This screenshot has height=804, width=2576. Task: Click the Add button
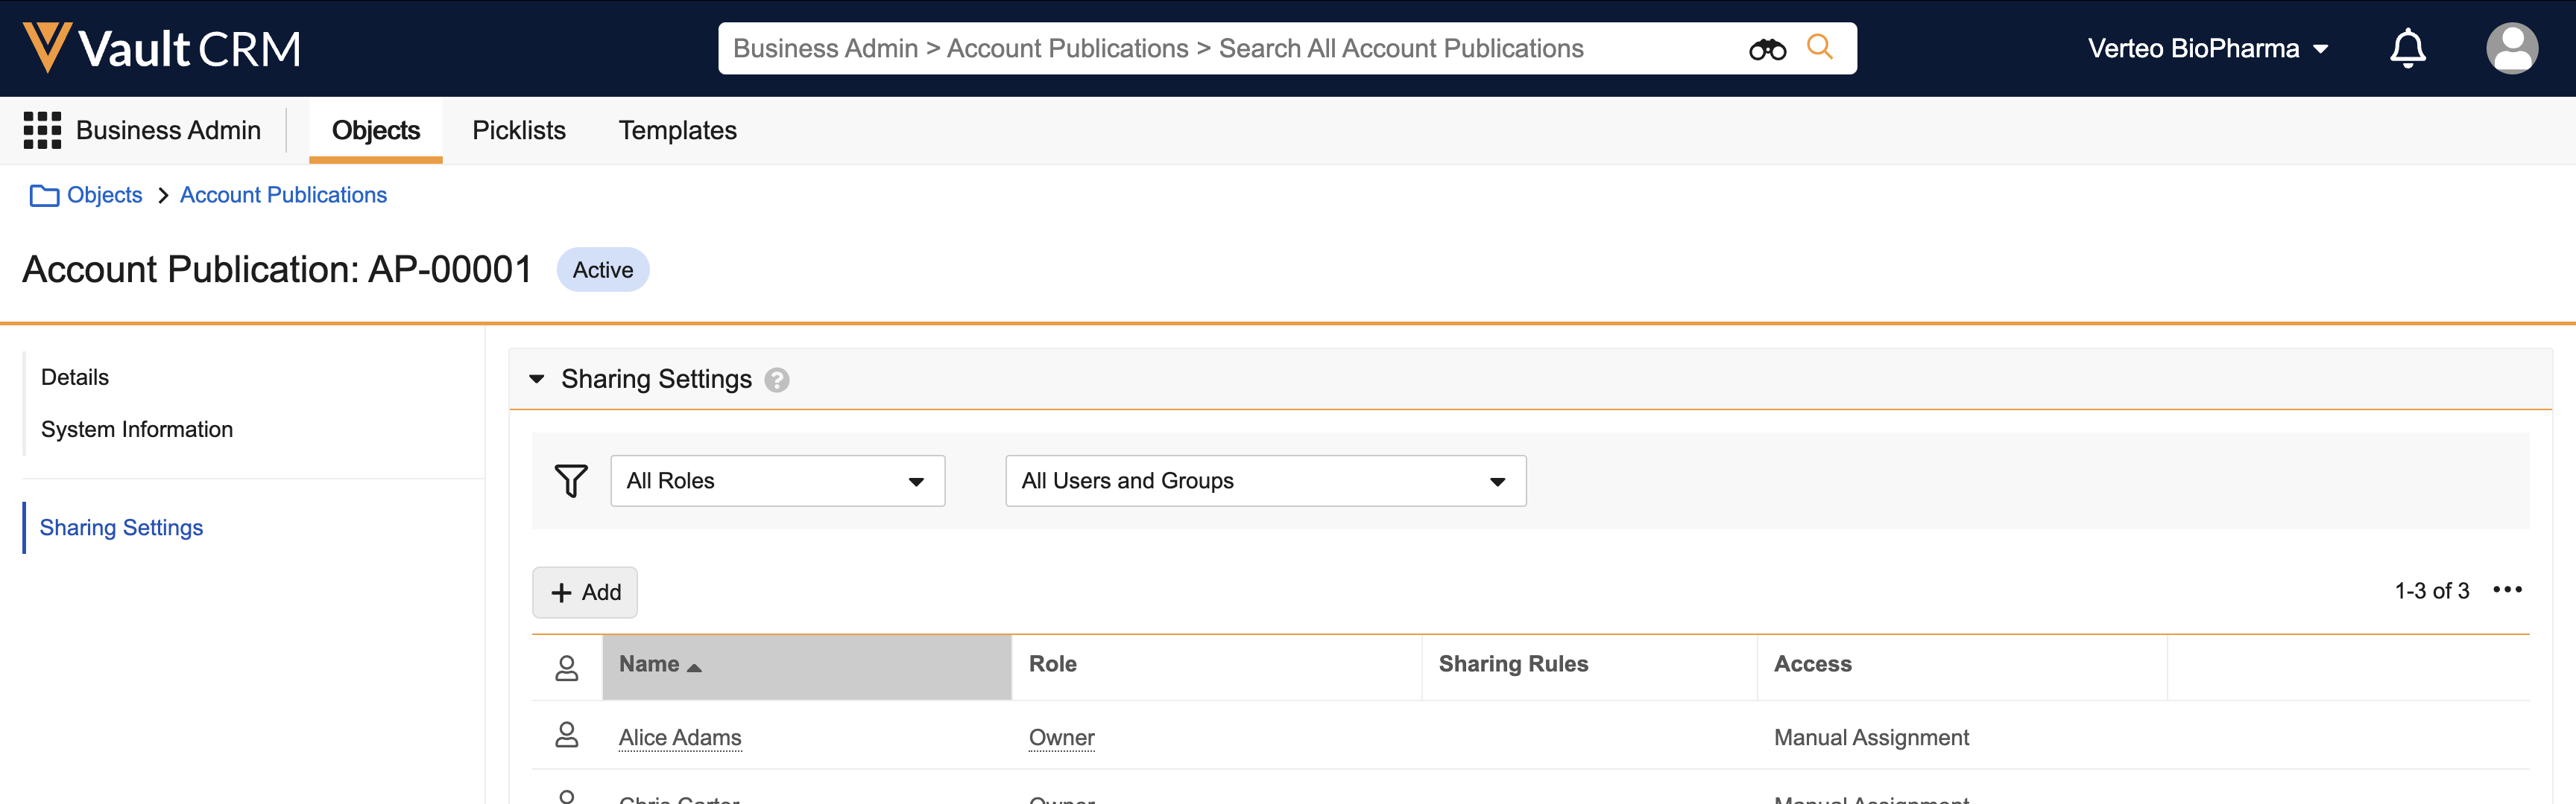pyautogui.click(x=585, y=593)
